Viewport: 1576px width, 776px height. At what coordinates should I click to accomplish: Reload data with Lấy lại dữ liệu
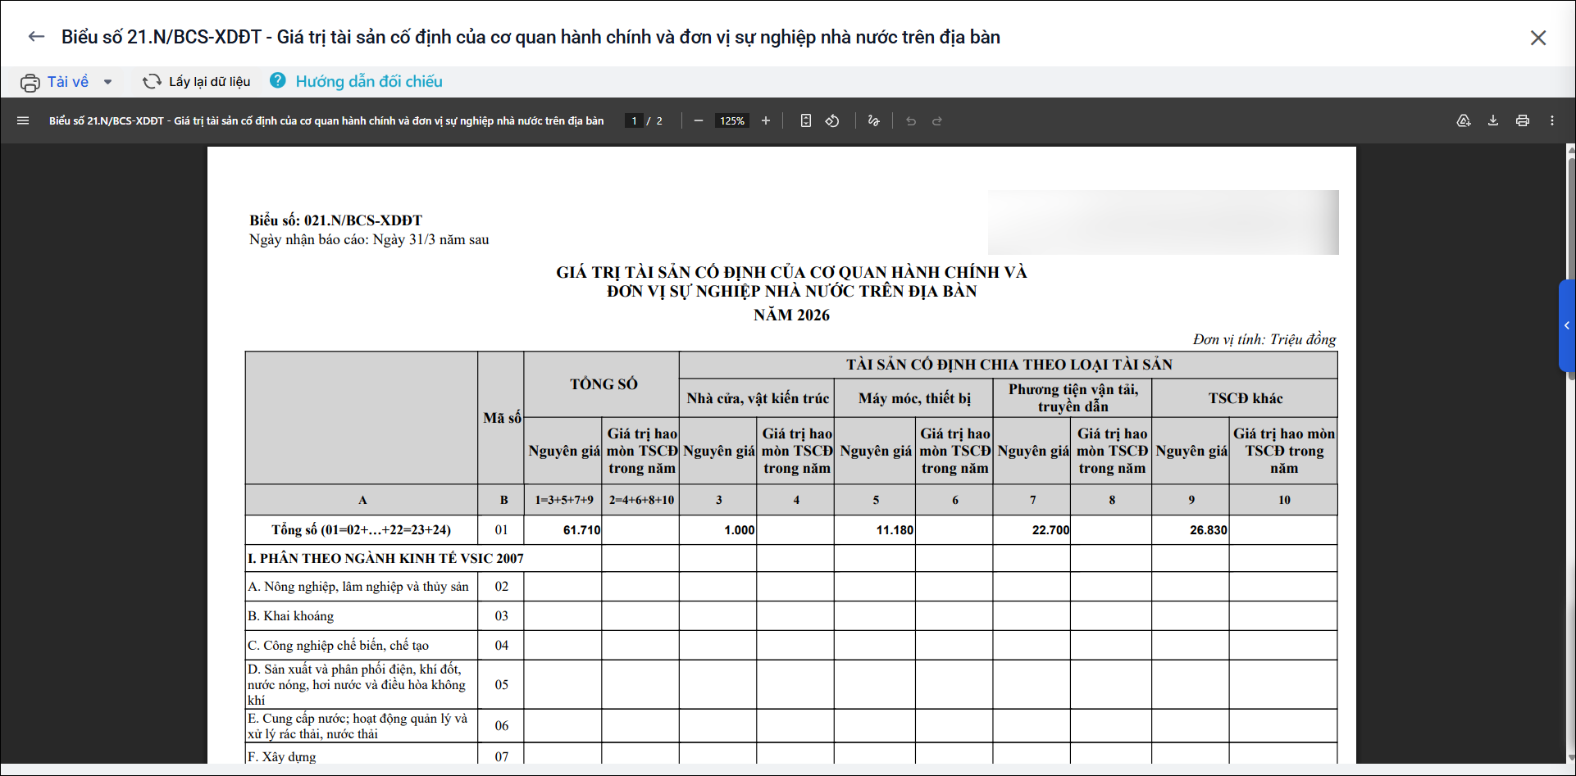(x=209, y=81)
